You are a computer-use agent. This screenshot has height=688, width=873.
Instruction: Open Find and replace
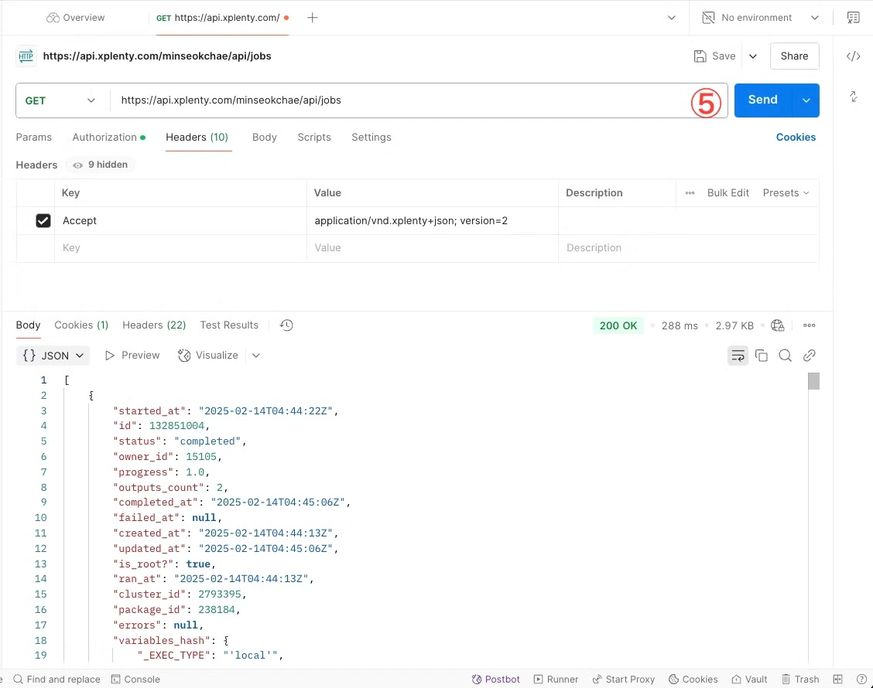point(56,679)
